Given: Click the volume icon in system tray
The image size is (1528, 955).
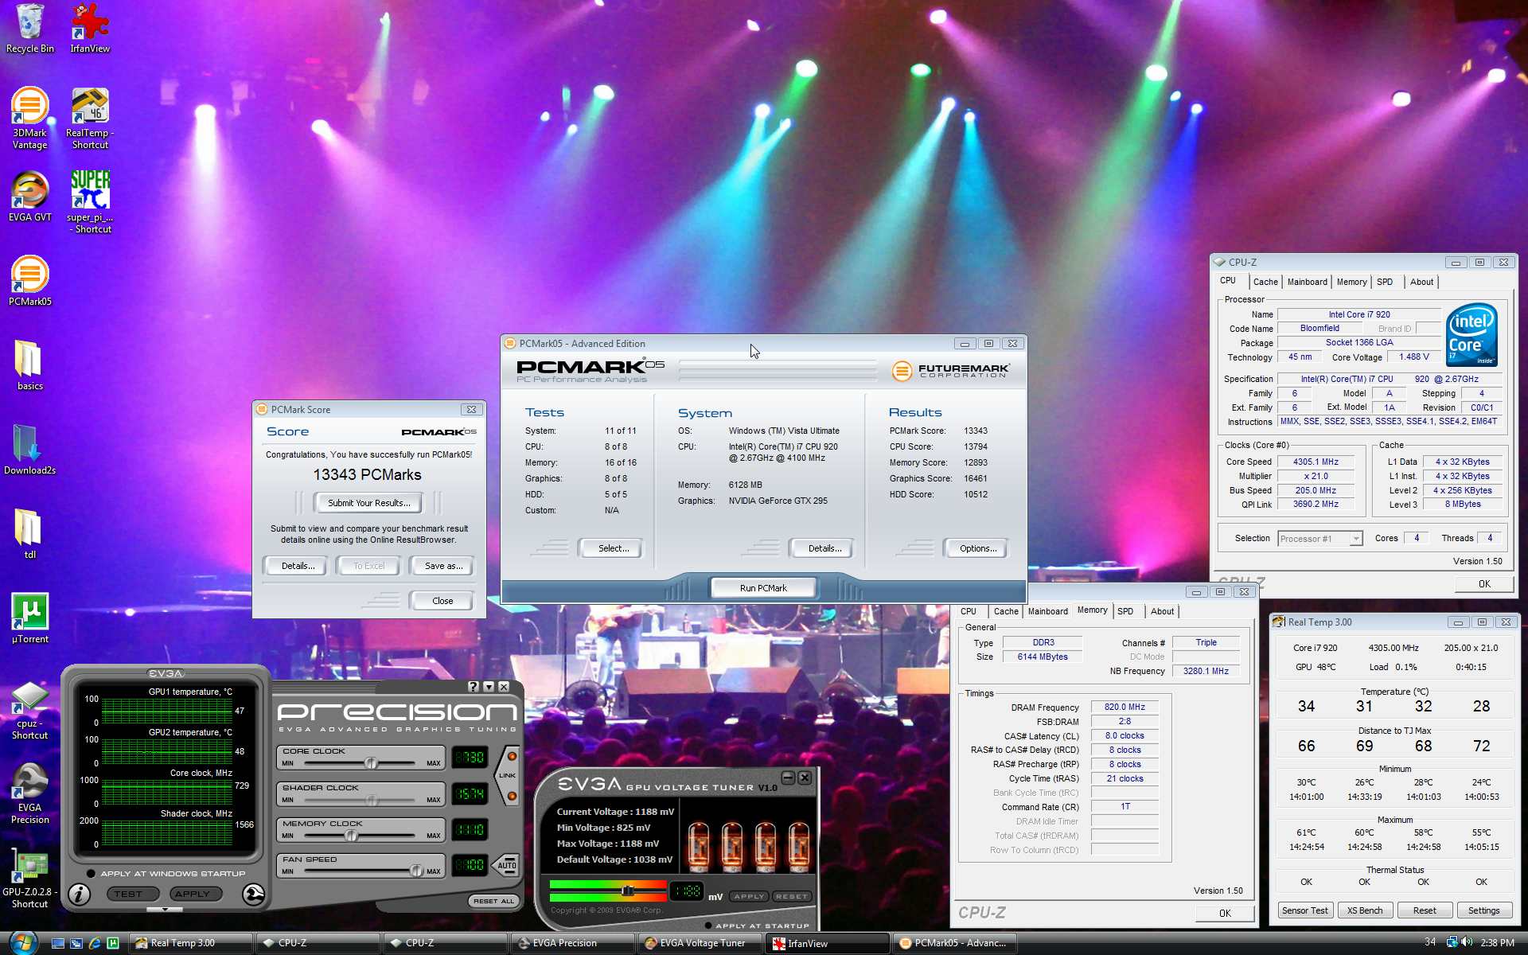Looking at the screenshot, I should point(1467,942).
